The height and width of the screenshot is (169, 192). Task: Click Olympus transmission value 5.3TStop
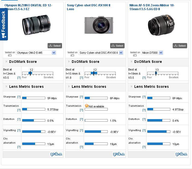(x=53, y=109)
